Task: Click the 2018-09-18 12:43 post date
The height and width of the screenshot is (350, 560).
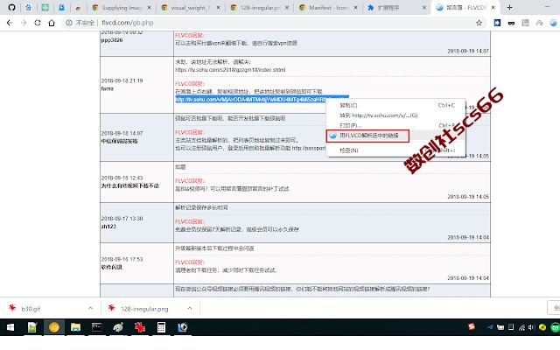Action: [122, 178]
